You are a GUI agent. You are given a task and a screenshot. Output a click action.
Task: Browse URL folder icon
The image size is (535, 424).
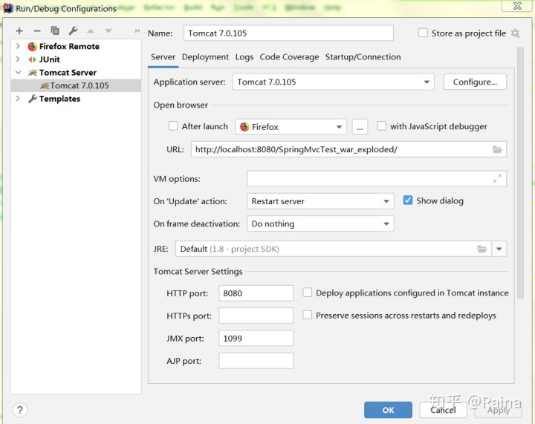(x=497, y=149)
